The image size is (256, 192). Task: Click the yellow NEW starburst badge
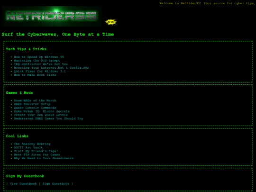coord(110,22)
